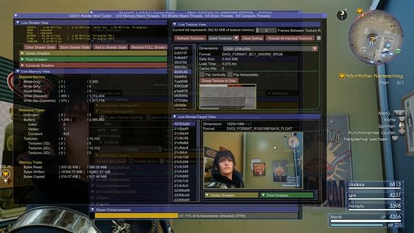
Task: Collapse the D3D11 Render Mod Toolkit window
Action: coord(16,16)
